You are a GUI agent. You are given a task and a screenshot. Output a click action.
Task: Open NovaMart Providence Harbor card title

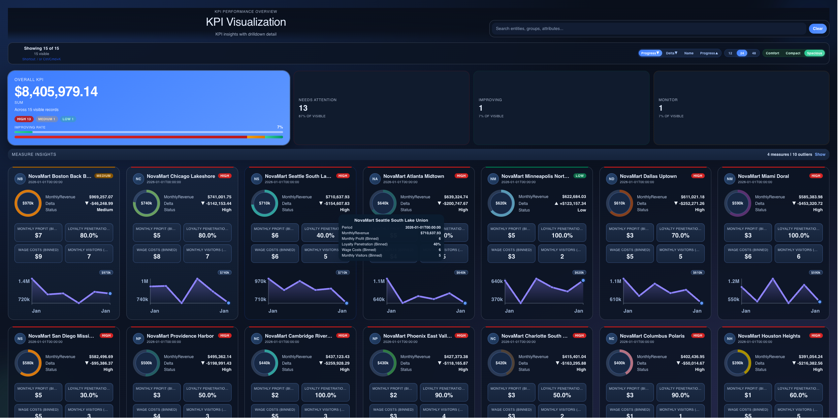pos(180,336)
